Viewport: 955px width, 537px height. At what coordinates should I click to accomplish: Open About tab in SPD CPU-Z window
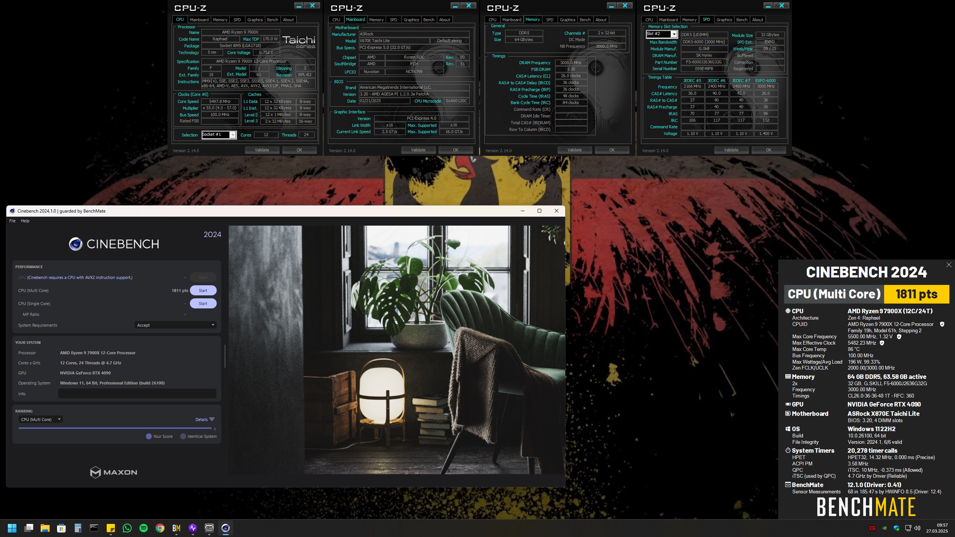(757, 20)
